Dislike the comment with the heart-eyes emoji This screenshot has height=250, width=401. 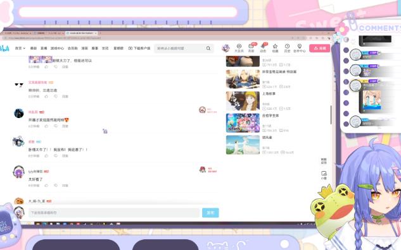point(56,126)
